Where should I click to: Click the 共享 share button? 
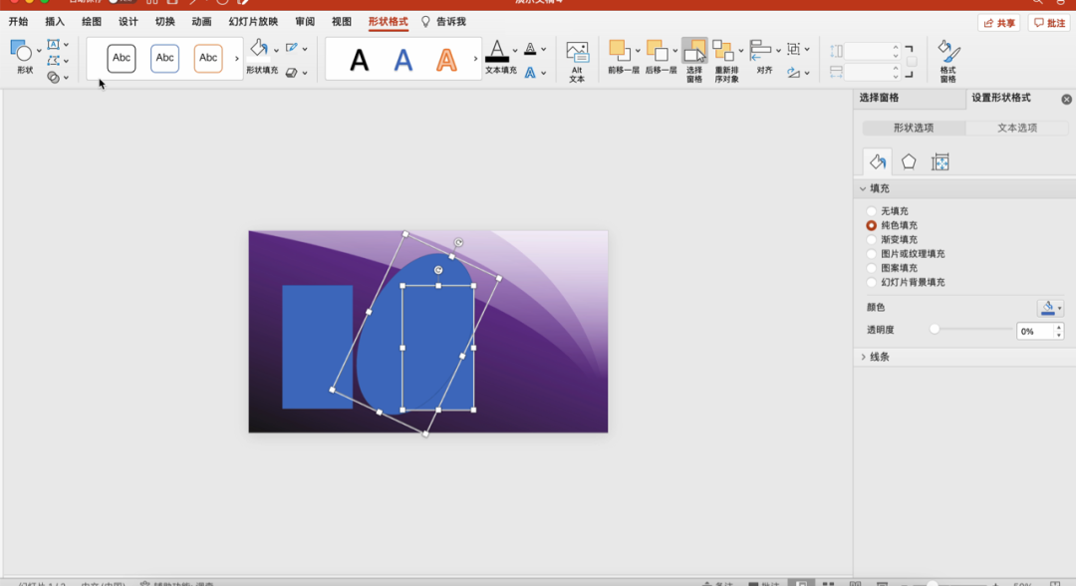(999, 23)
